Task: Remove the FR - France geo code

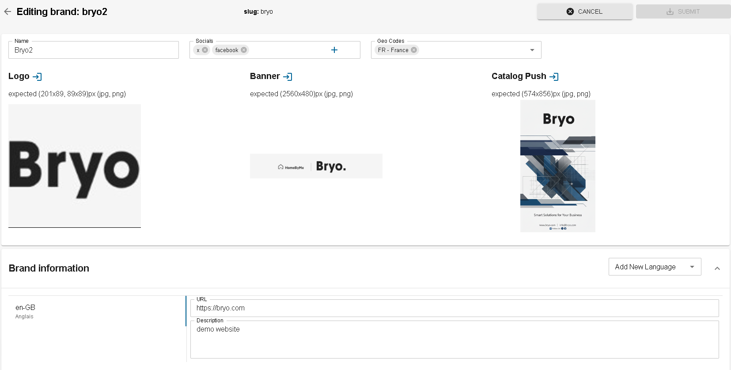Action: click(414, 50)
